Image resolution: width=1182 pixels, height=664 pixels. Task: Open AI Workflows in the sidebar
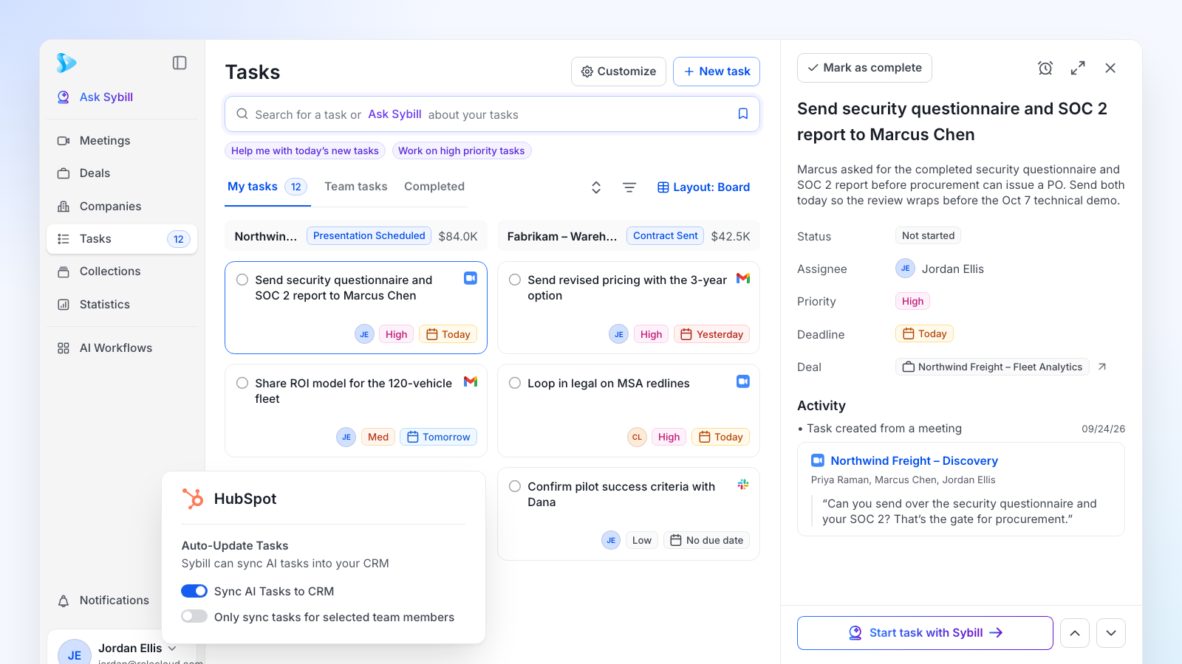click(x=122, y=347)
